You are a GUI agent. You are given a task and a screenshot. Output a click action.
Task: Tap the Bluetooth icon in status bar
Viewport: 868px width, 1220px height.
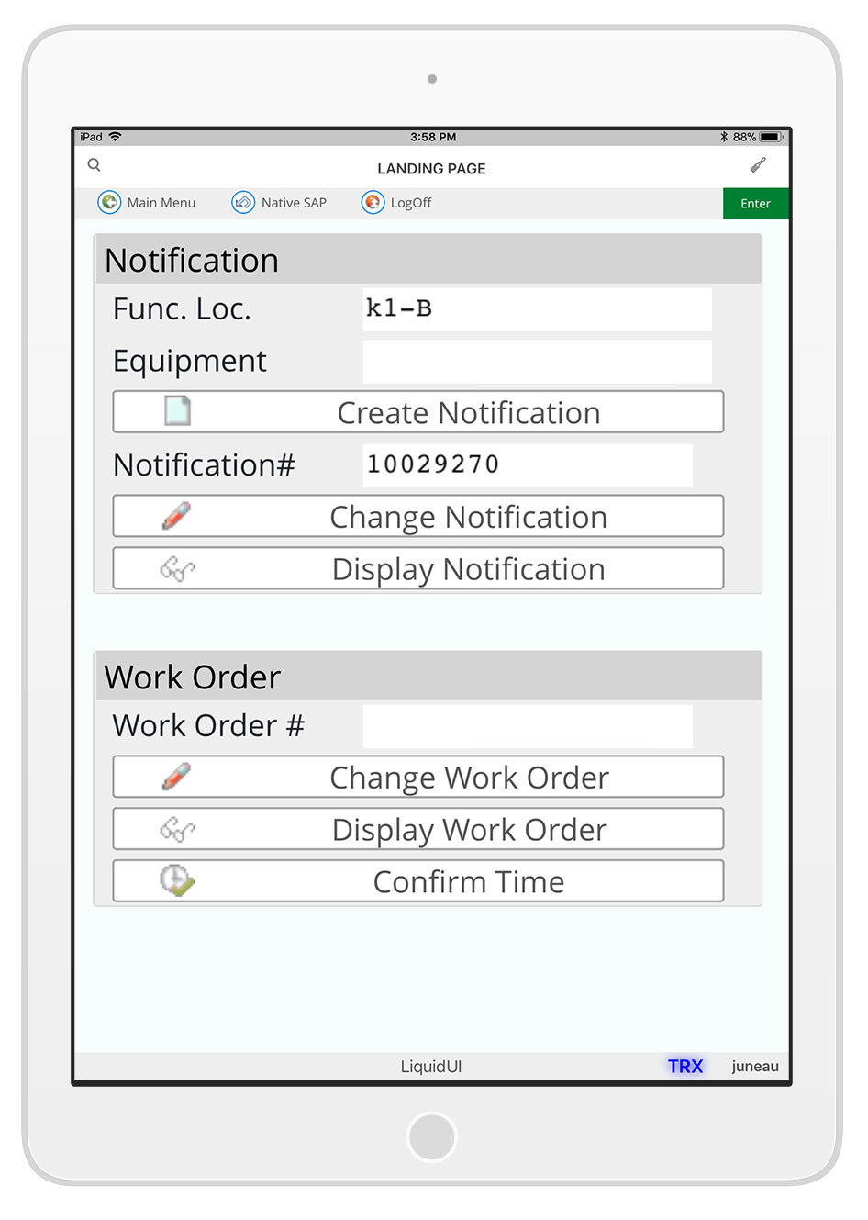[x=723, y=137]
